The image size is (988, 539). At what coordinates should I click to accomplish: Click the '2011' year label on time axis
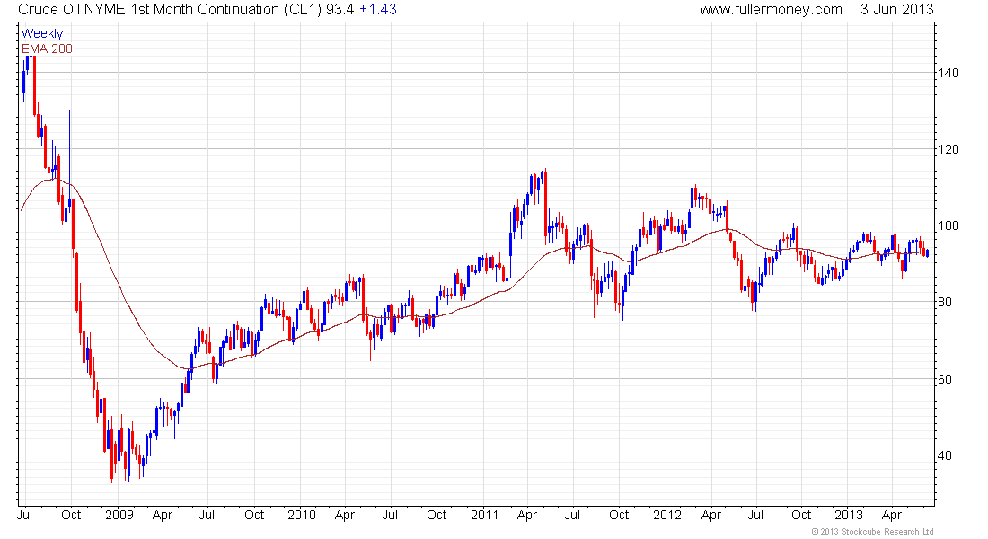coord(484,515)
